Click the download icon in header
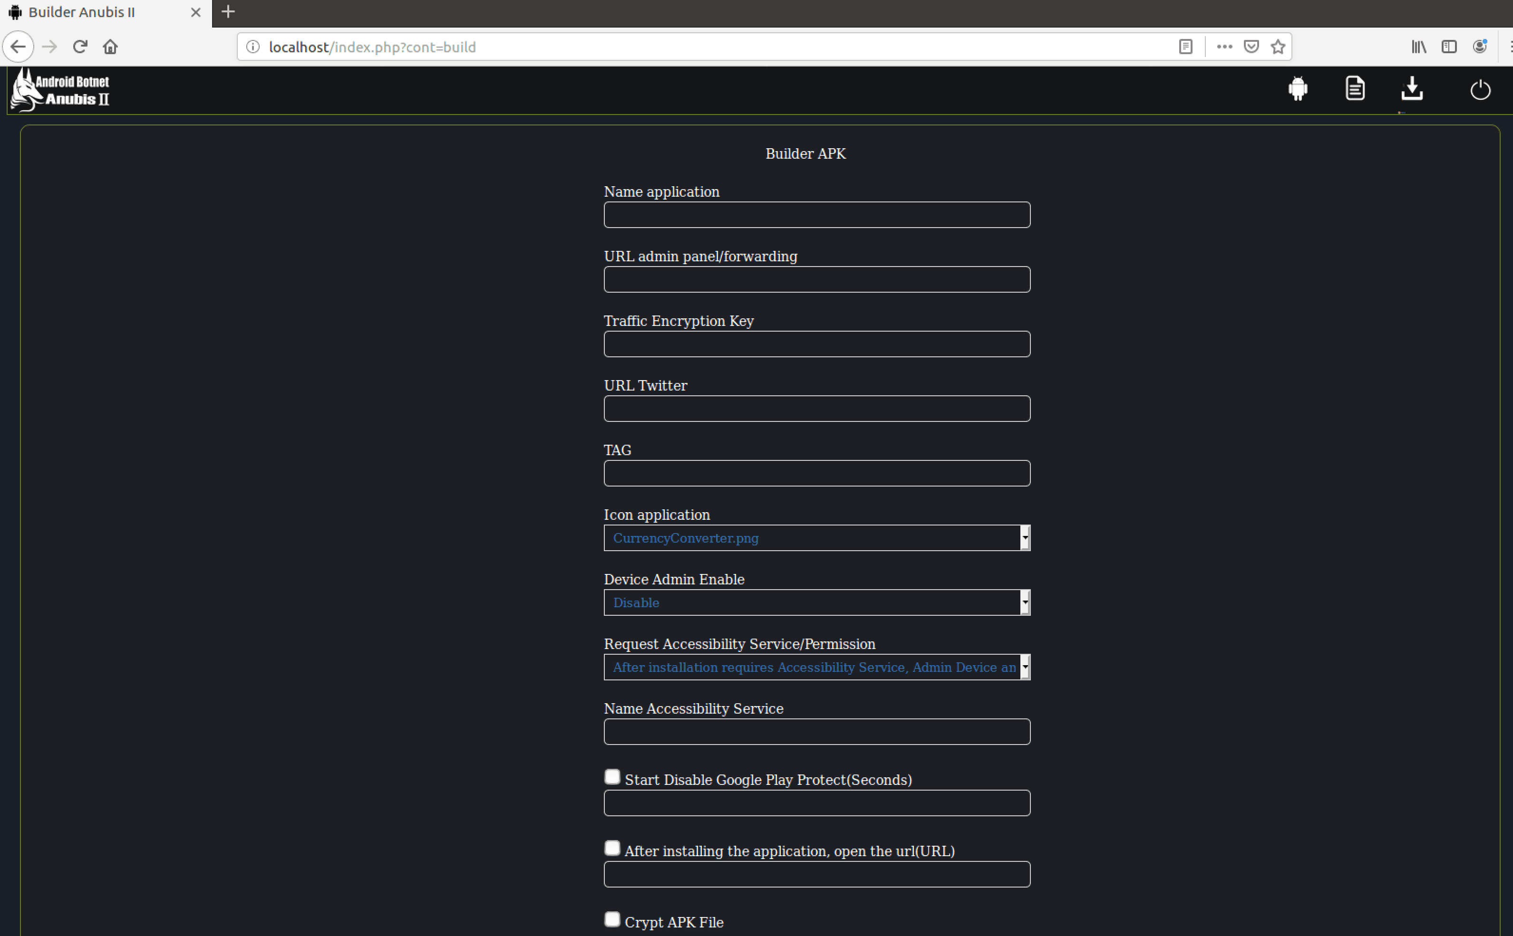The image size is (1513, 936). pos(1411,88)
